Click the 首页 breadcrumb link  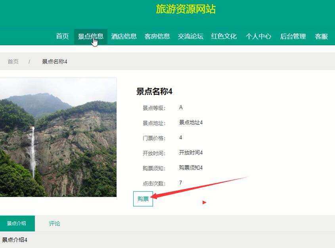coord(13,61)
